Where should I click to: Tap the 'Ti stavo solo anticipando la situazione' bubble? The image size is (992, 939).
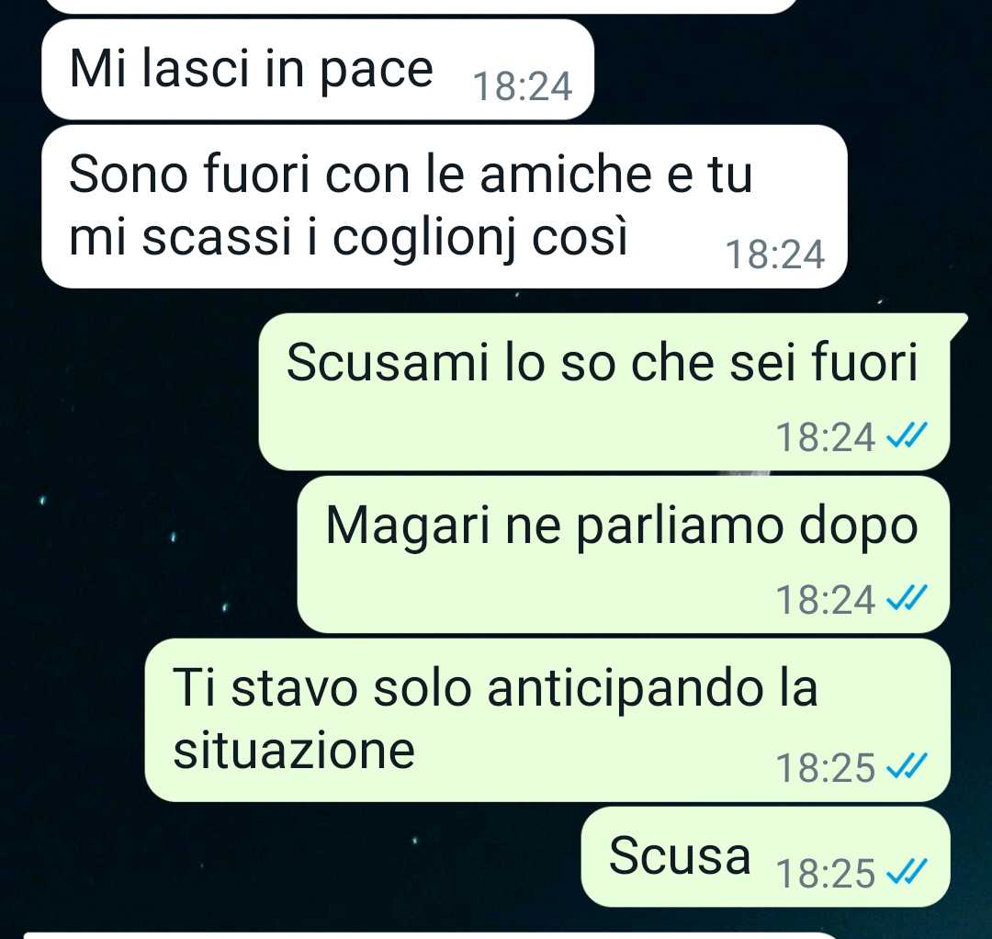[x=547, y=720]
